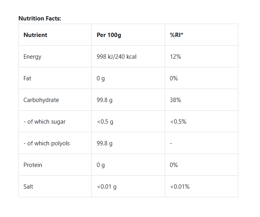Select the Nutrient column header

click(x=35, y=35)
